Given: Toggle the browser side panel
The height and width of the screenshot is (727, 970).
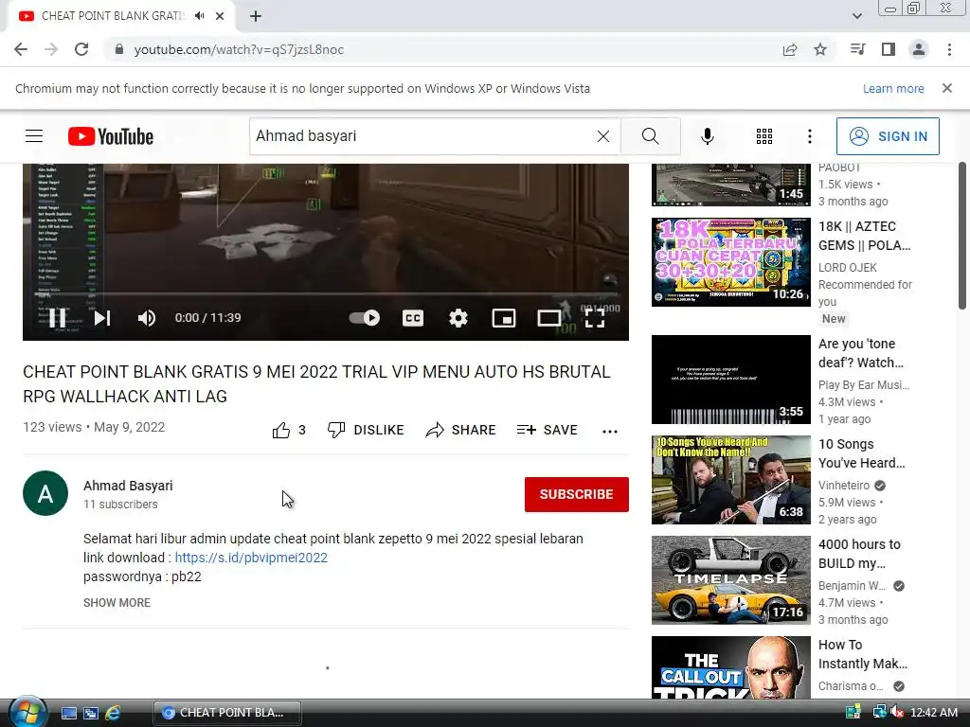Looking at the screenshot, I should pos(889,49).
